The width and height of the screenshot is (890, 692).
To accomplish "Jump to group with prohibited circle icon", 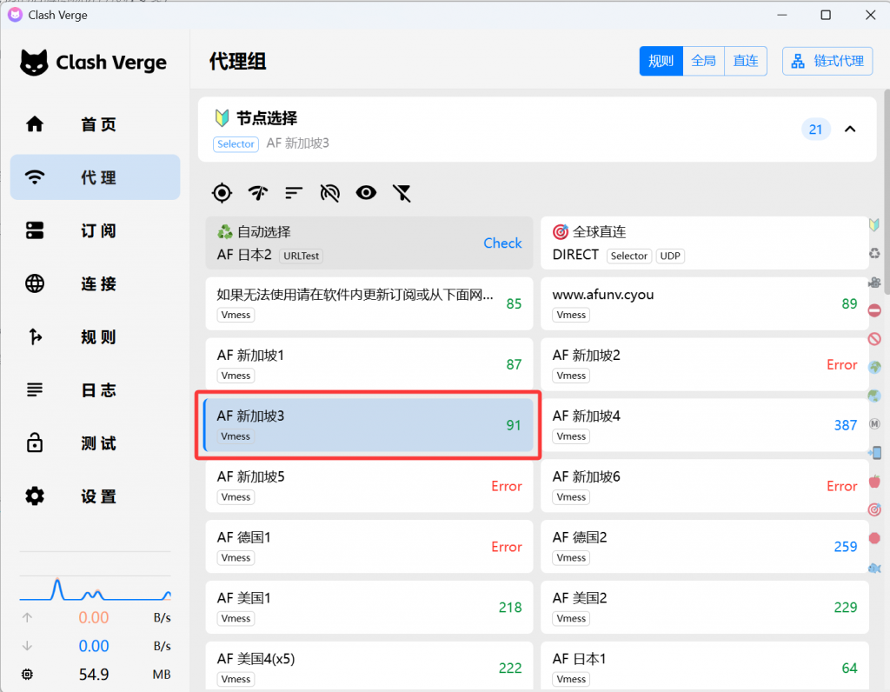I will [x=874, y=339].
